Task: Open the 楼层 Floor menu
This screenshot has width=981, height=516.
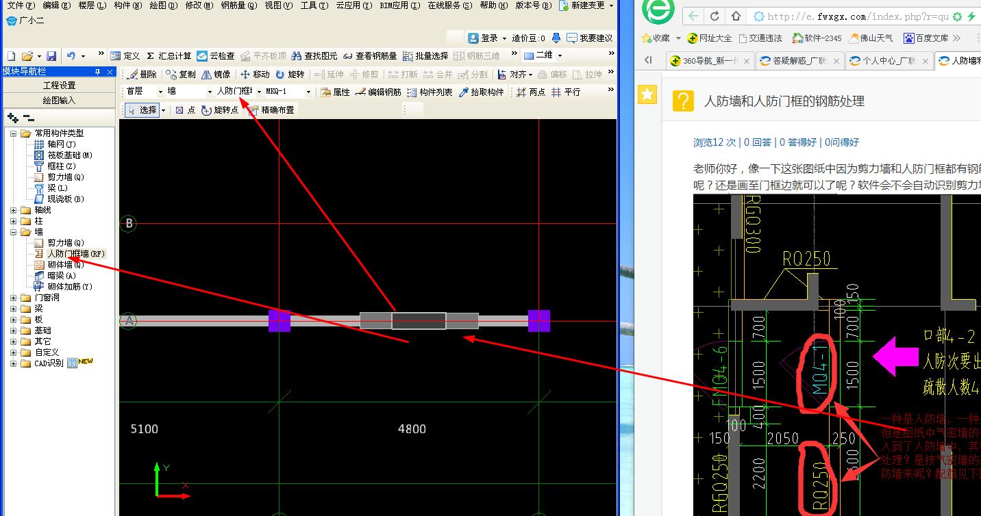Action: coord(92,5)
